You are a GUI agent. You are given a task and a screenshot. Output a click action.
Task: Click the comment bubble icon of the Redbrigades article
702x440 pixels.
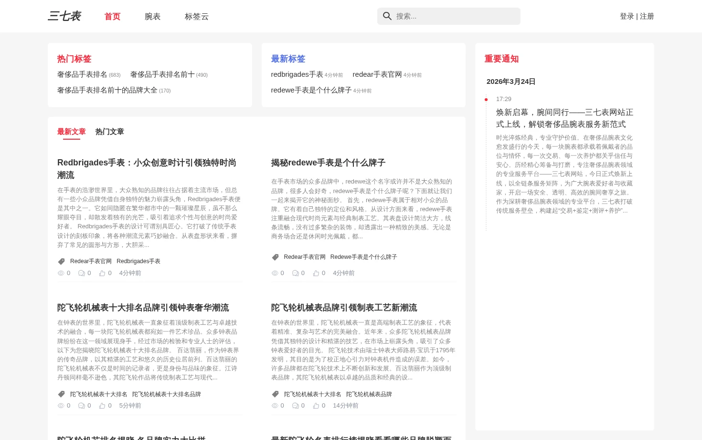(x=81, y=273)
